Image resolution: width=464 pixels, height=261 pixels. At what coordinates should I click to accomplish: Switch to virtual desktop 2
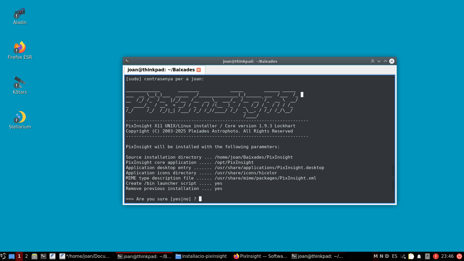pyautogui.click(x=26, y=256)
